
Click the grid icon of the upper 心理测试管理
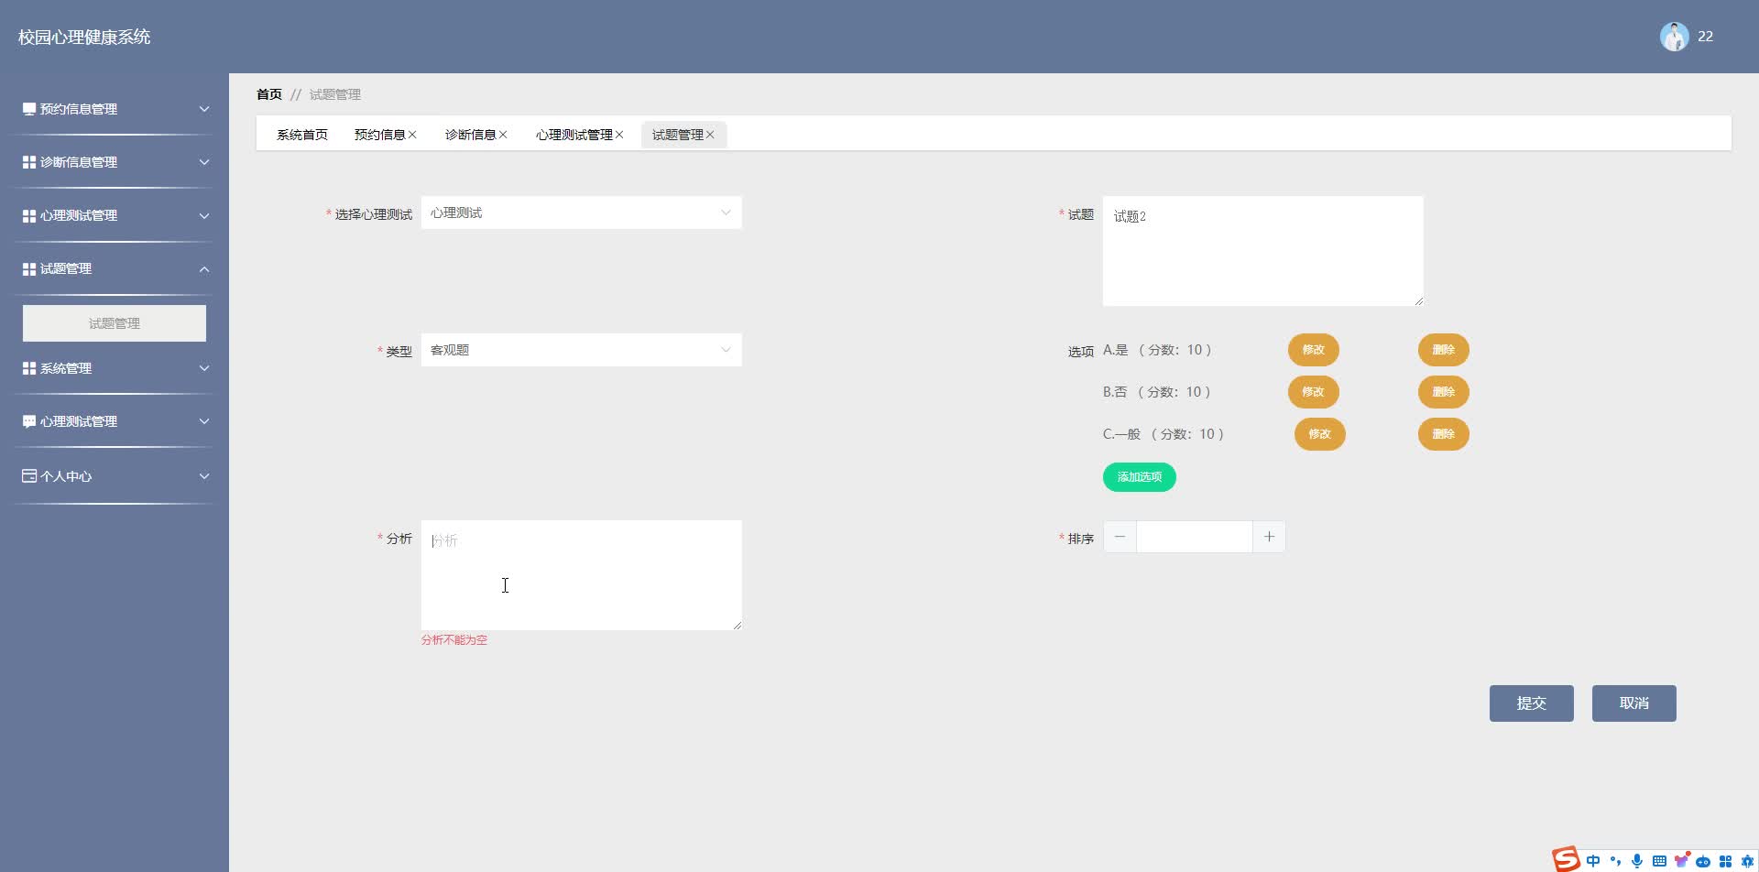tap(29, 215)
